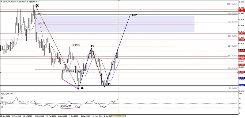Click the FVG label text

[x=40, y=14]
